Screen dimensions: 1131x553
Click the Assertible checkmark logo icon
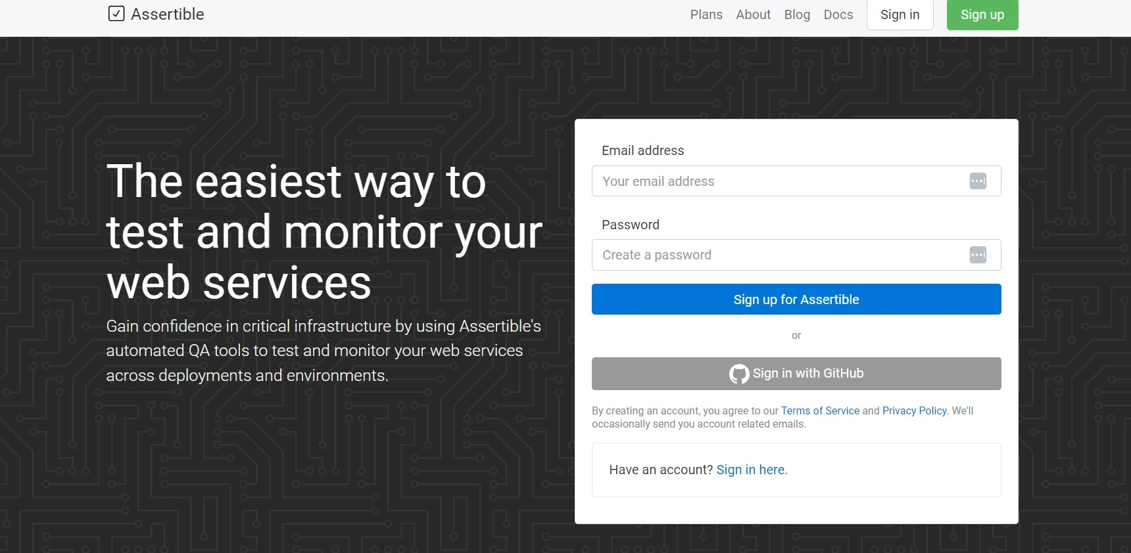(x=116, y=14)
